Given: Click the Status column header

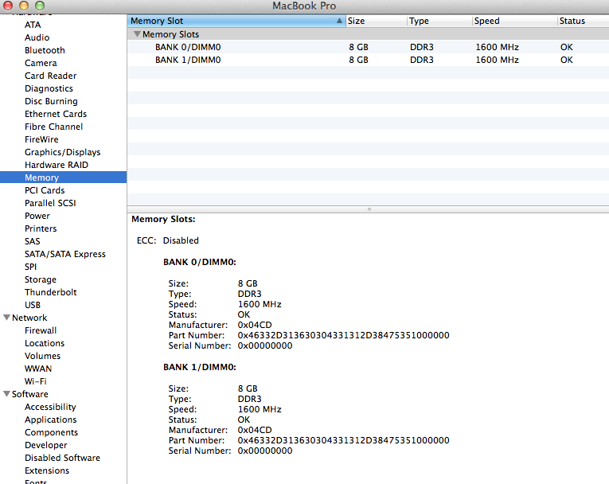Looking at the screenshot, I should (583, 21).
